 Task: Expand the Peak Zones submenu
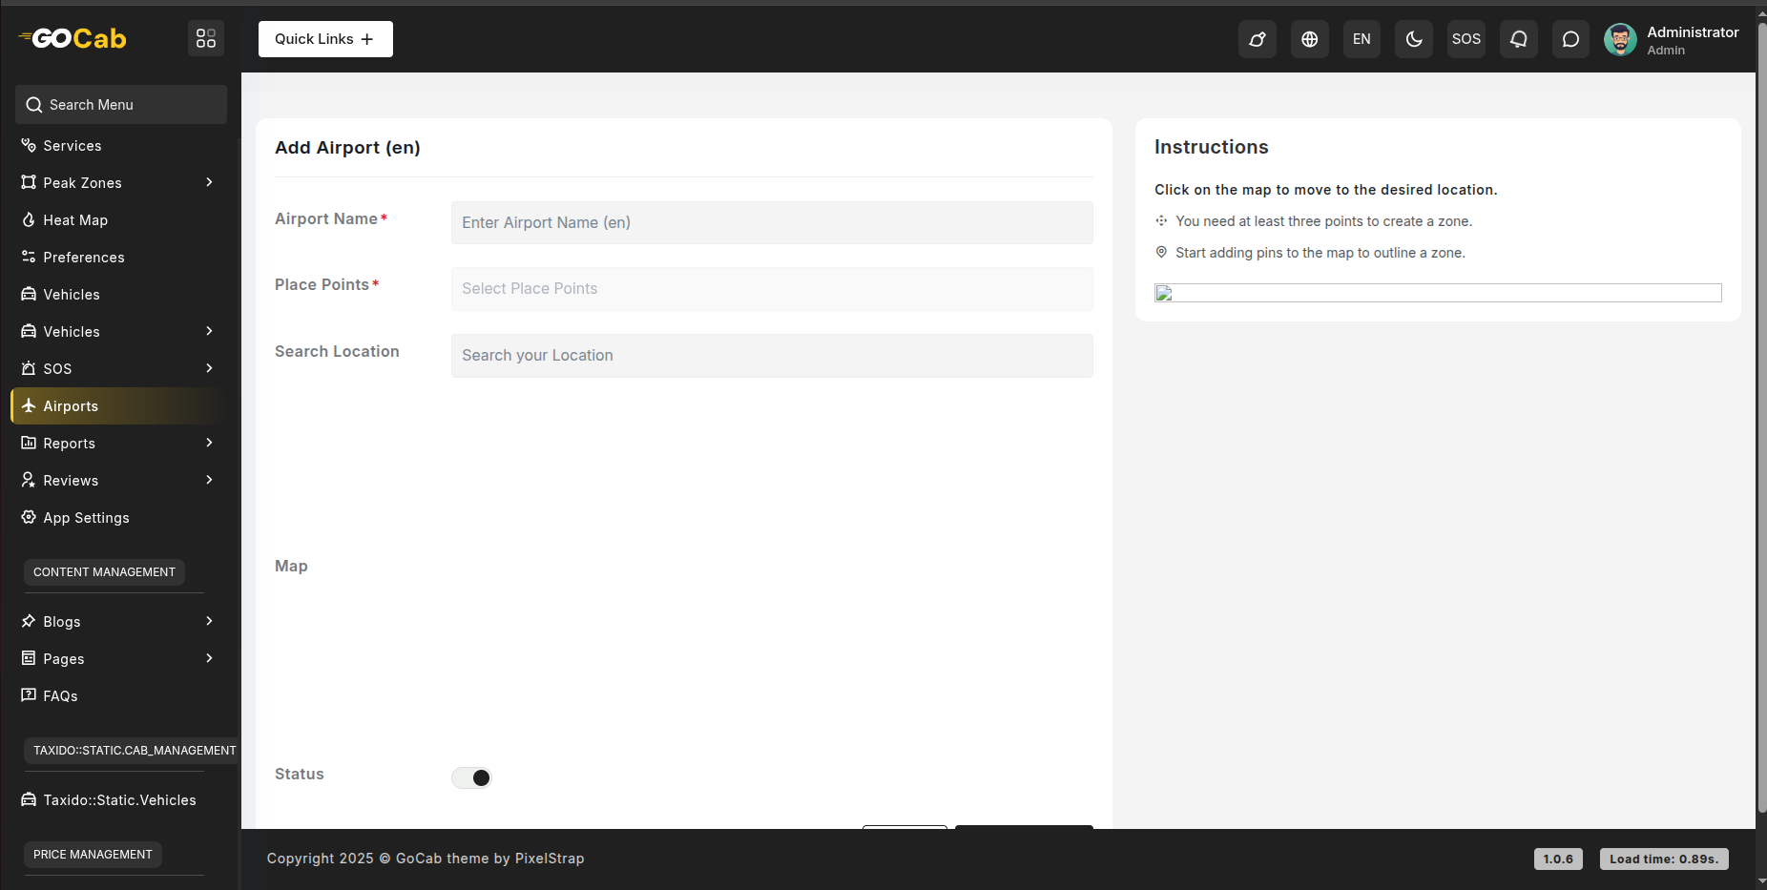coord(209,182)
